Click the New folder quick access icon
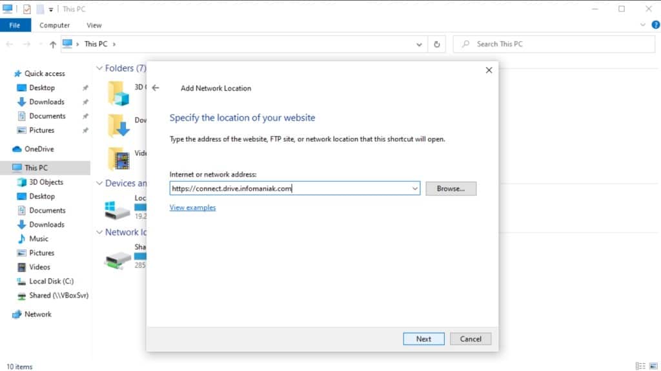 [40, 9]
